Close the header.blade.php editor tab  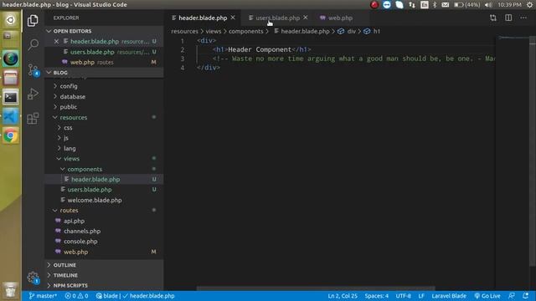(233, 18)
